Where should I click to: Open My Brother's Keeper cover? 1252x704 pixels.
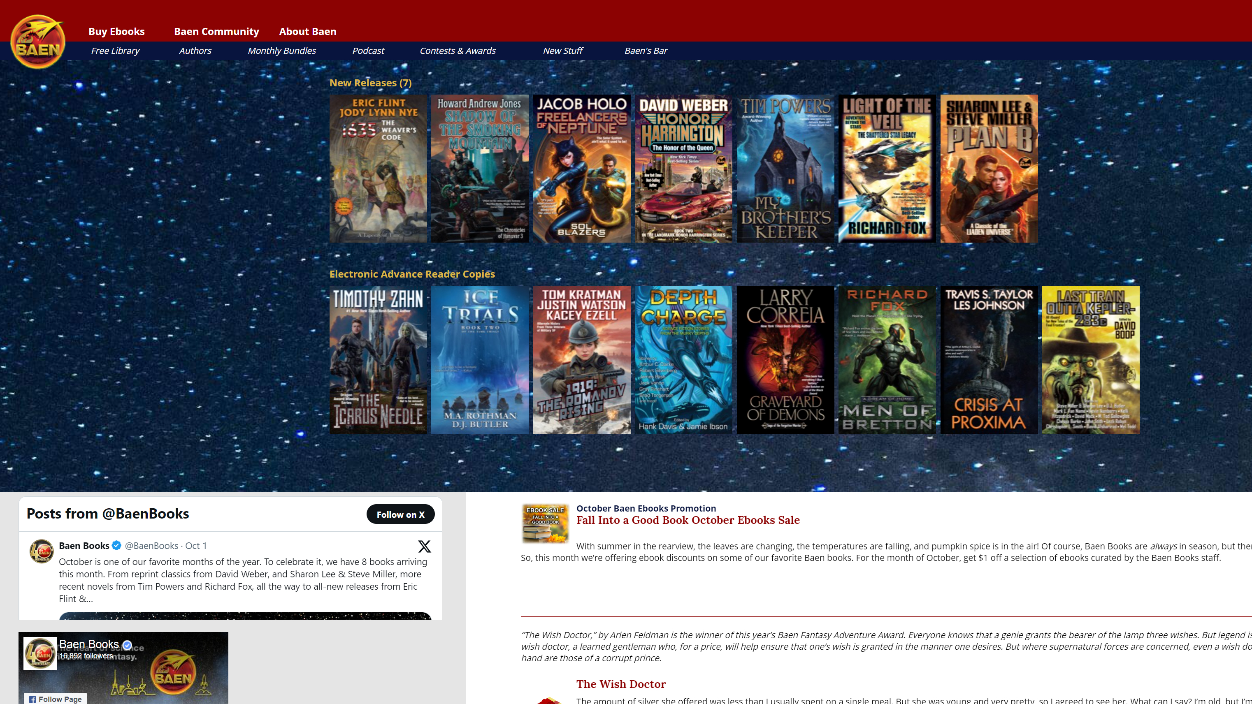click(x=785, y=169)
